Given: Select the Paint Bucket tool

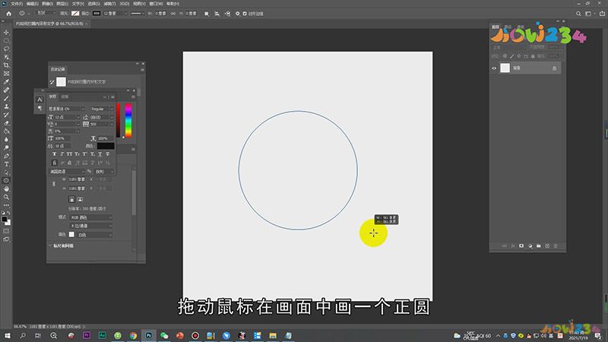Looking at the screenshot, I should point(6,131).
